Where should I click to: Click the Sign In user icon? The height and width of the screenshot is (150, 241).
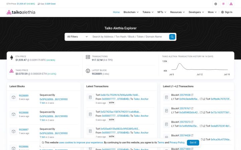click(222, 12)
